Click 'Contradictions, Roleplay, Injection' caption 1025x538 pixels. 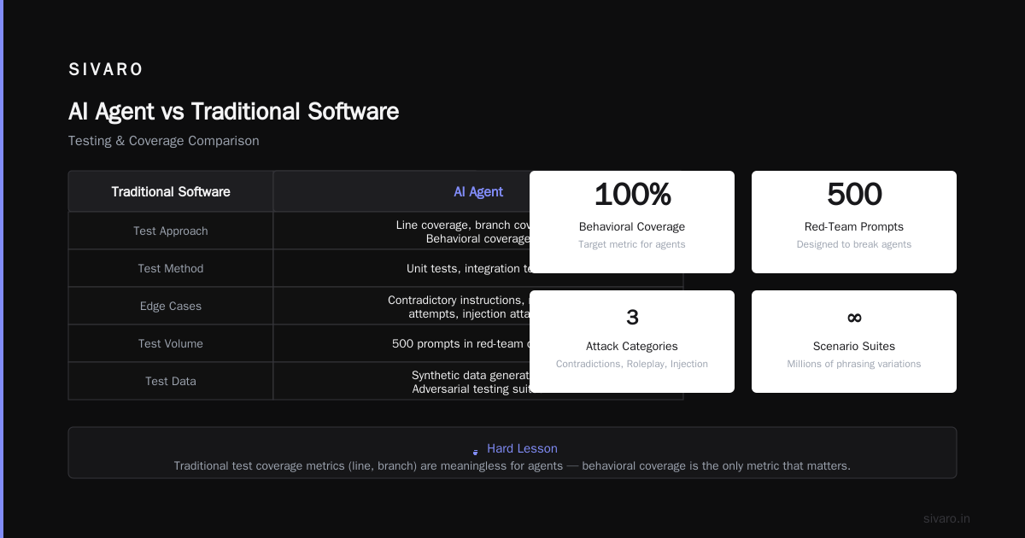[x=632, y=364]
